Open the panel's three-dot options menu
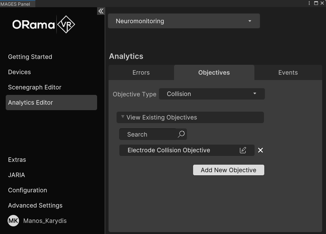This screenshot has height=234, width=326. 309,3
